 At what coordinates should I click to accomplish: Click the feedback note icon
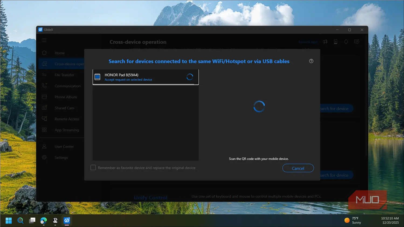pos(357,42)
